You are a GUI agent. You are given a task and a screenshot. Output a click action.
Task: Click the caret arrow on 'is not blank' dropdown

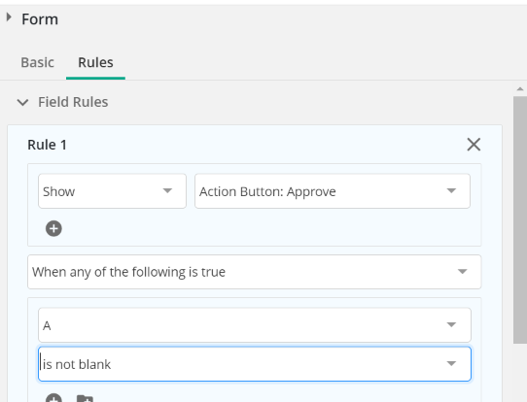(x=451, y=363)
